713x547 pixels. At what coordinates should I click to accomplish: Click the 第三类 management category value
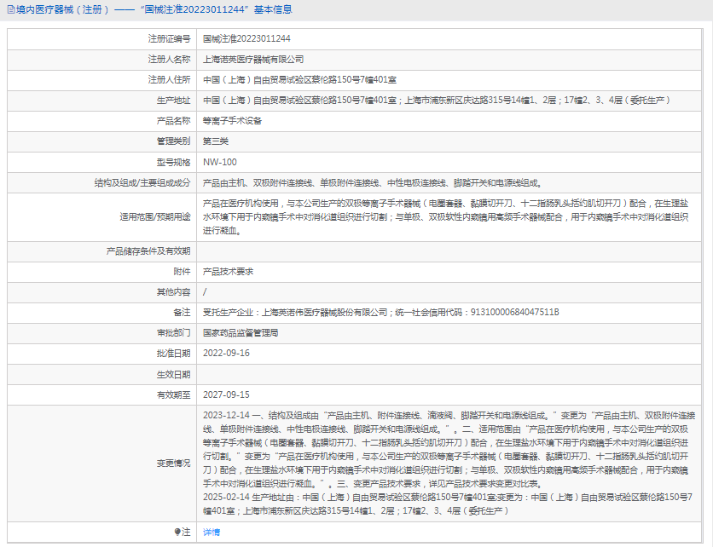[x=216, y=141]
